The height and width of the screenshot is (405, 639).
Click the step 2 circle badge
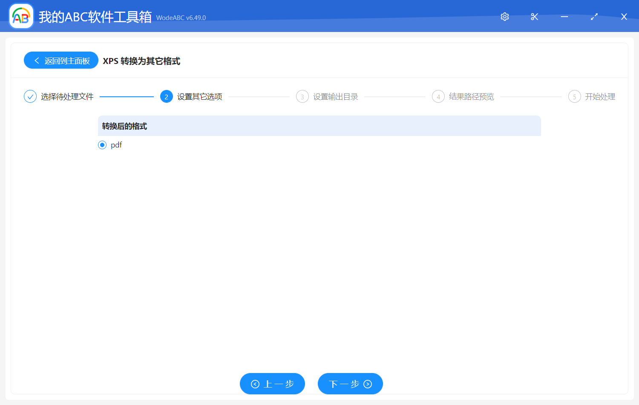pyautogui.click(x=166, y=96)
